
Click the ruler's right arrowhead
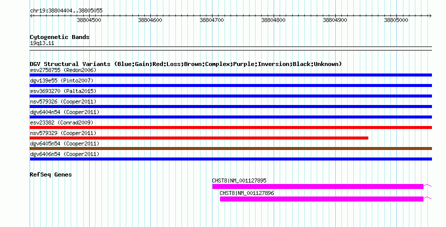coord(430,16)
